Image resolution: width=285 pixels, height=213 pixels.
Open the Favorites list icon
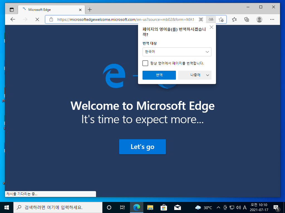(x=234, y=19)
